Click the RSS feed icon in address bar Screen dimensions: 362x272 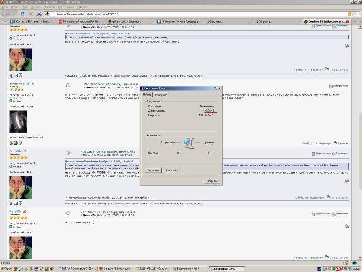(x=349, y=14)
